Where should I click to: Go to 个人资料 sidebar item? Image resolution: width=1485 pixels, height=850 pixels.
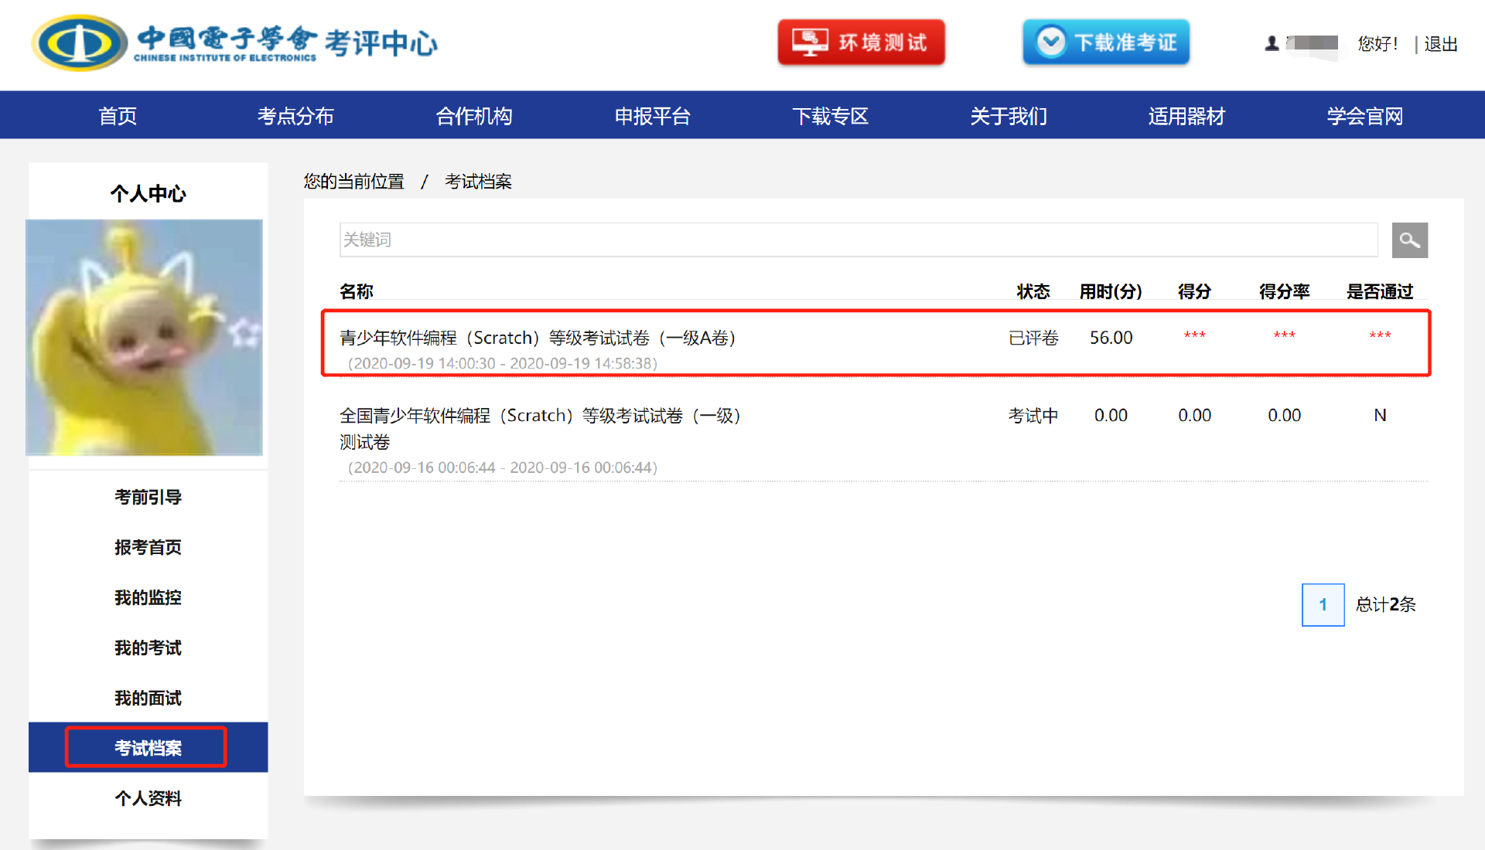[x=148, y=798]
